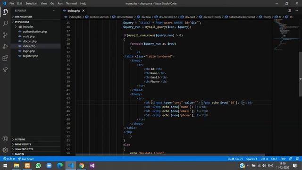Open XAMPP from the taskbar

pos(27,166)
